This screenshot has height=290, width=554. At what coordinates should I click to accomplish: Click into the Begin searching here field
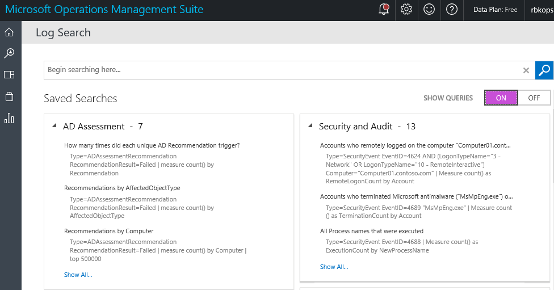click(x=281, y=70)
